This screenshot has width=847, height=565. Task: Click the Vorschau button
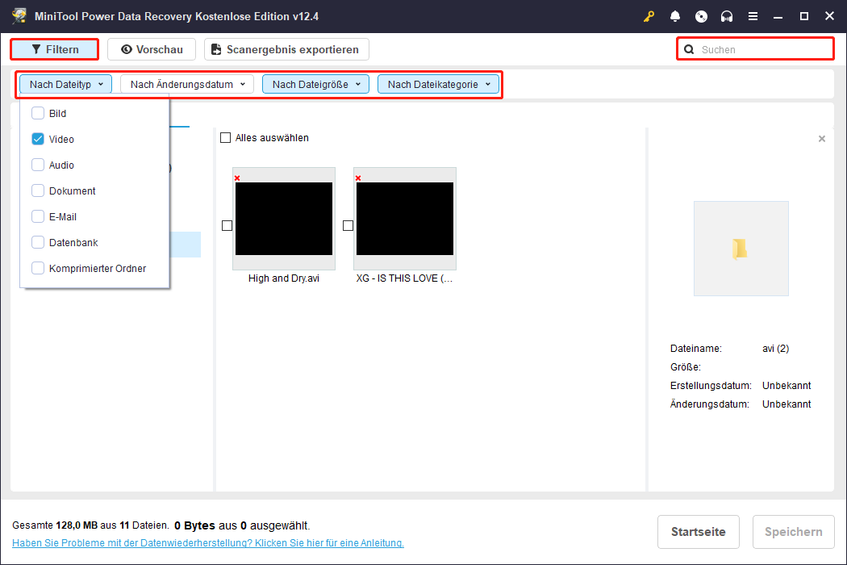tap(152, 49)
